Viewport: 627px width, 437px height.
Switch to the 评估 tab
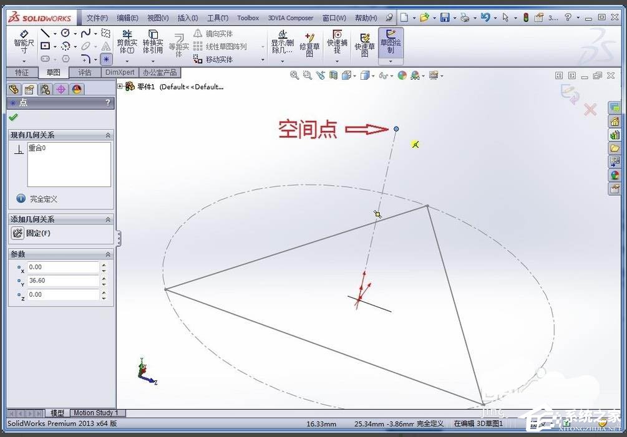[x=85, y=72]
